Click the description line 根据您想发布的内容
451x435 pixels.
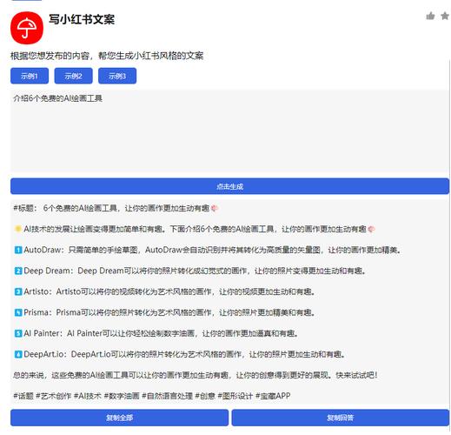(107, 56)
